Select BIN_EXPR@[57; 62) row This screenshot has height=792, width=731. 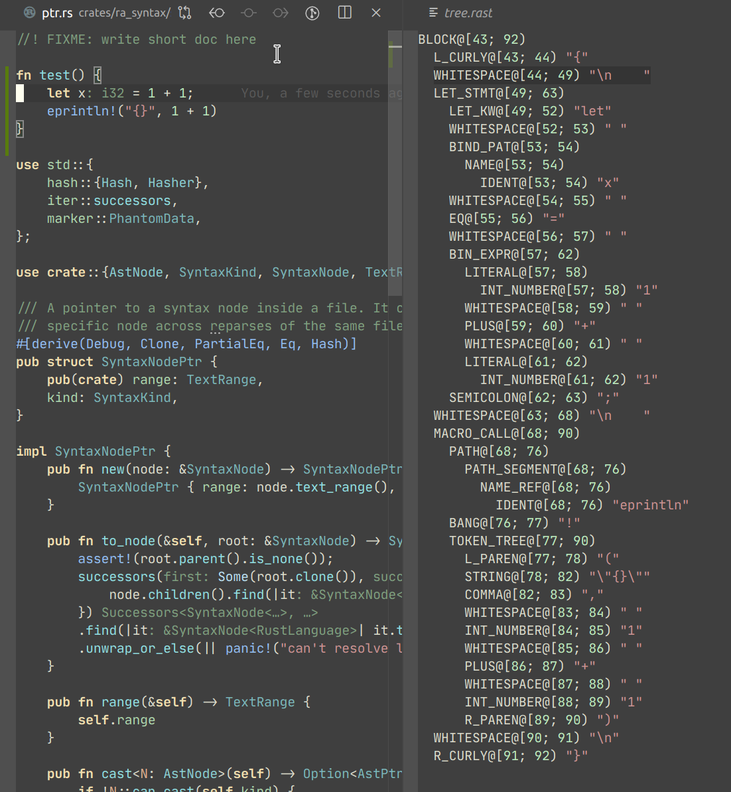pyautogui.click(x=514, y=255)
